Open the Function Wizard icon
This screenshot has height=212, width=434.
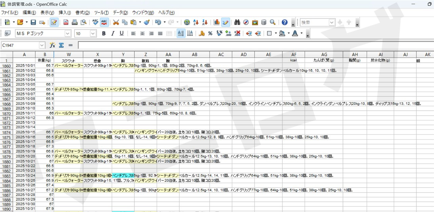52,45
